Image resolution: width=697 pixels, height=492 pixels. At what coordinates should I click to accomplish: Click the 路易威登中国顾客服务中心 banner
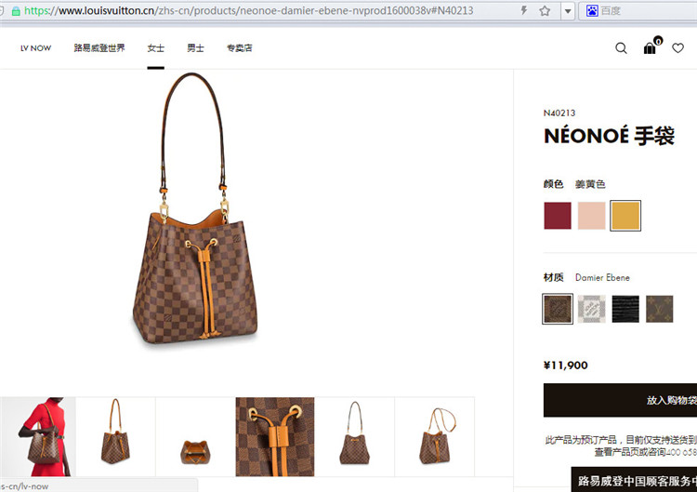[x=635, y=480]
